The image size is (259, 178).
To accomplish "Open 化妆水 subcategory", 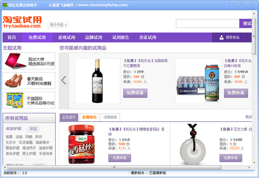I will (11, 142).
